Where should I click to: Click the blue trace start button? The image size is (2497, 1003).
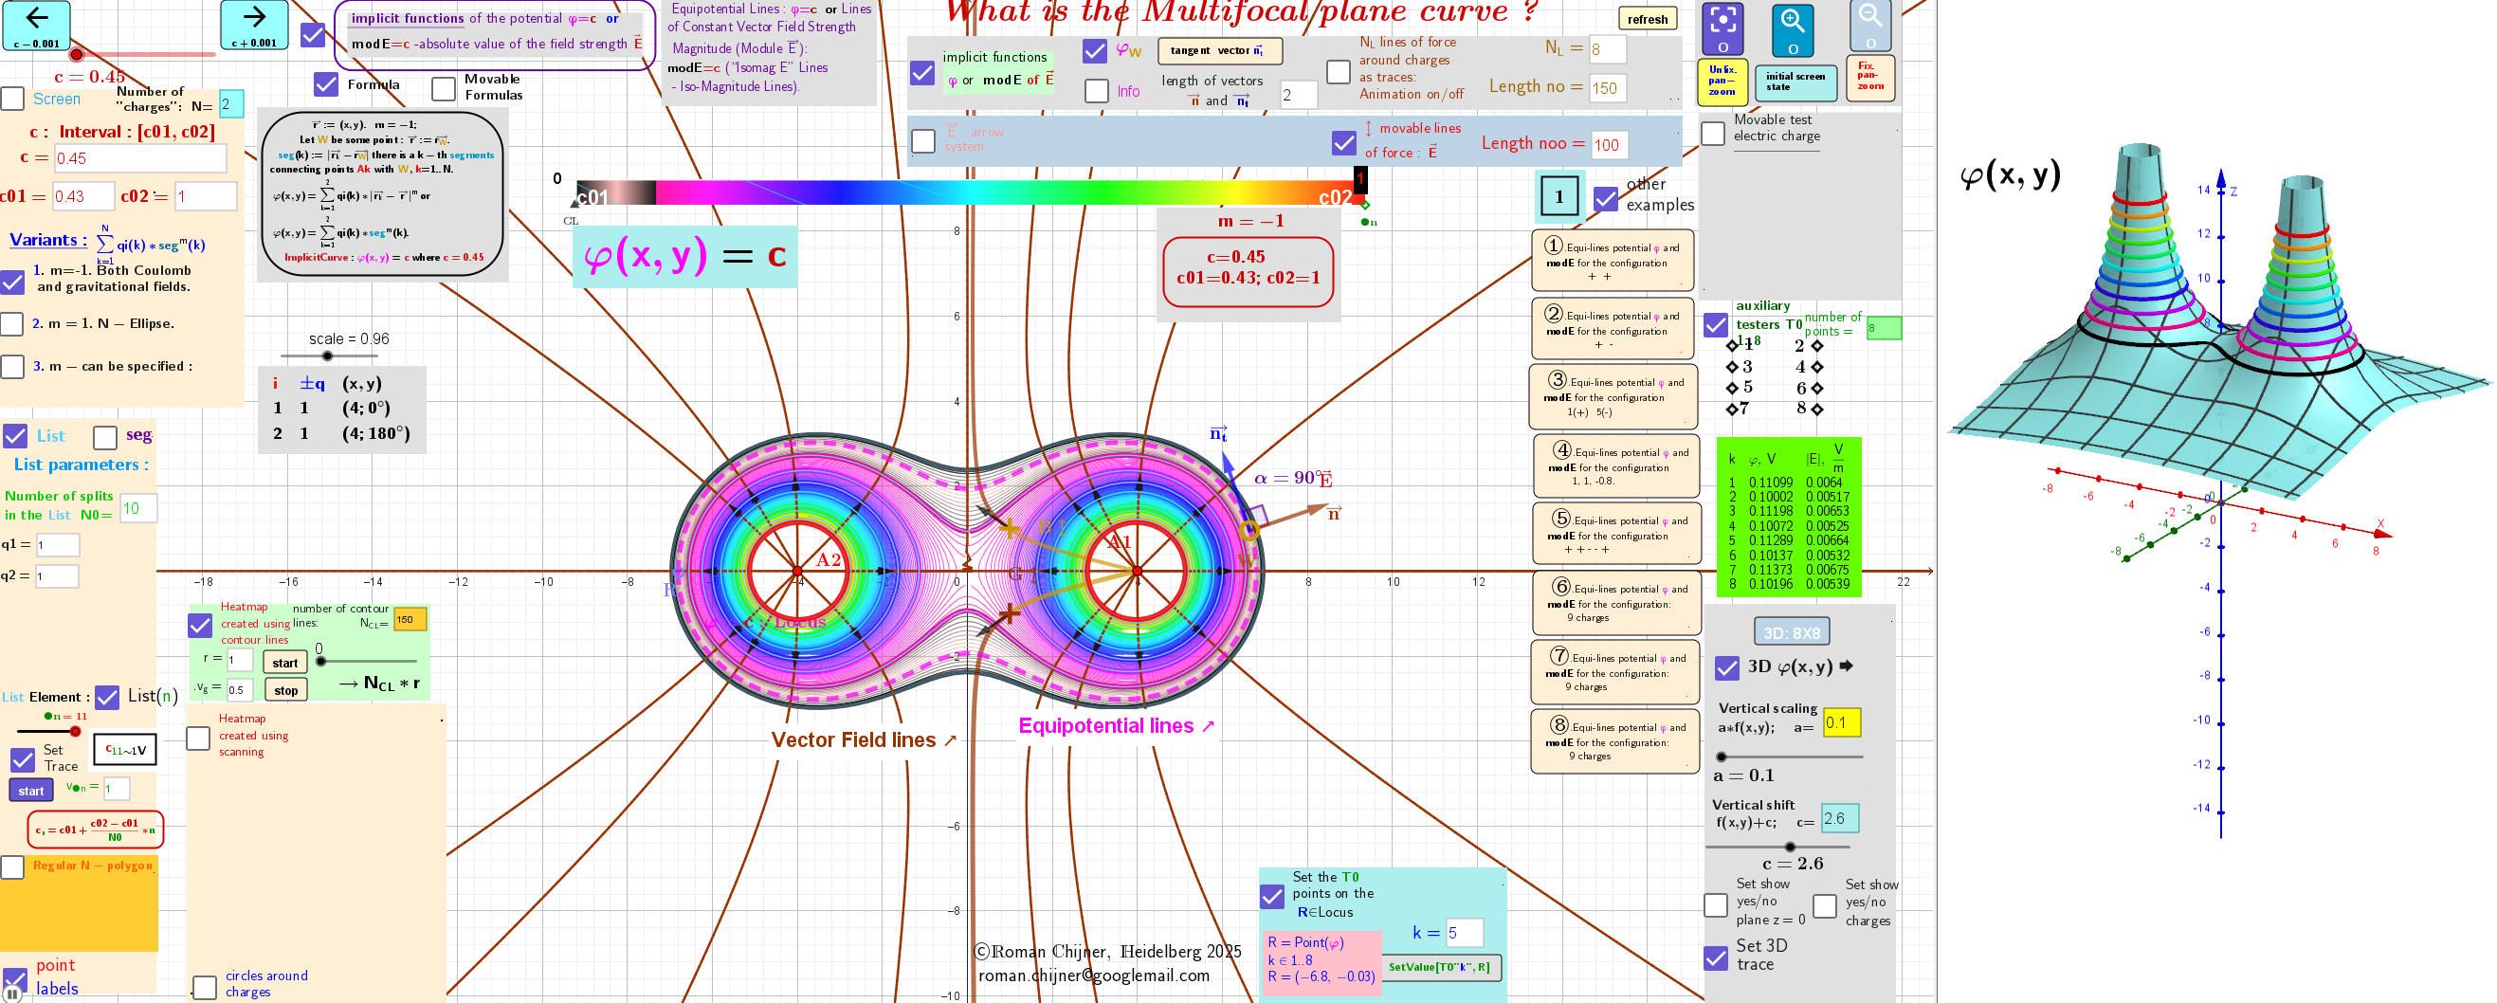31,791
